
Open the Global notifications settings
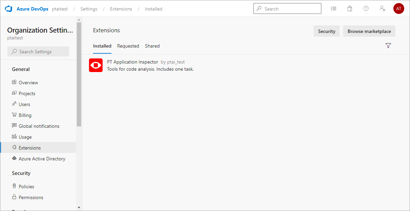click(x=38, y=126)
